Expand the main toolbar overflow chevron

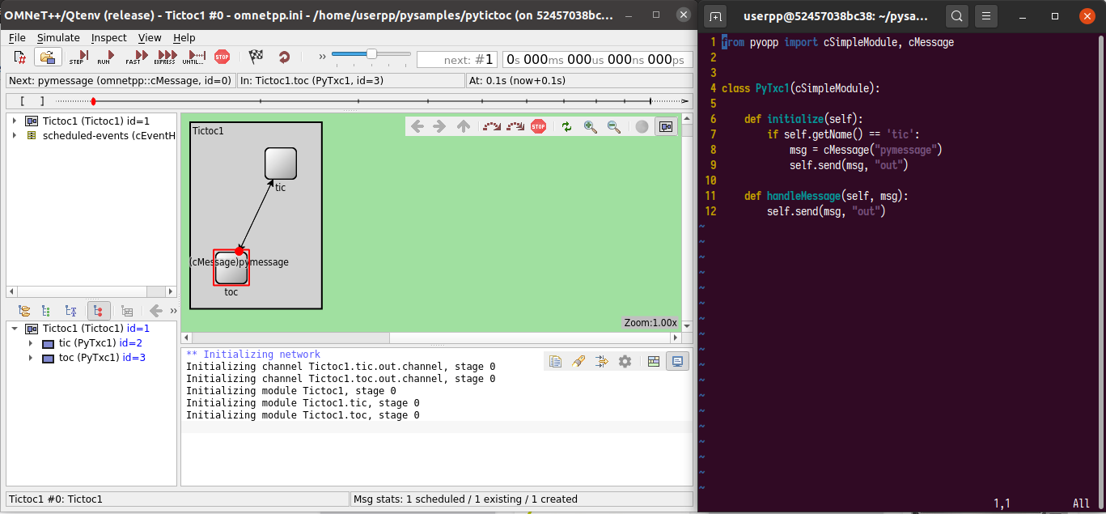pyautogui.click(x=322, y=57)
